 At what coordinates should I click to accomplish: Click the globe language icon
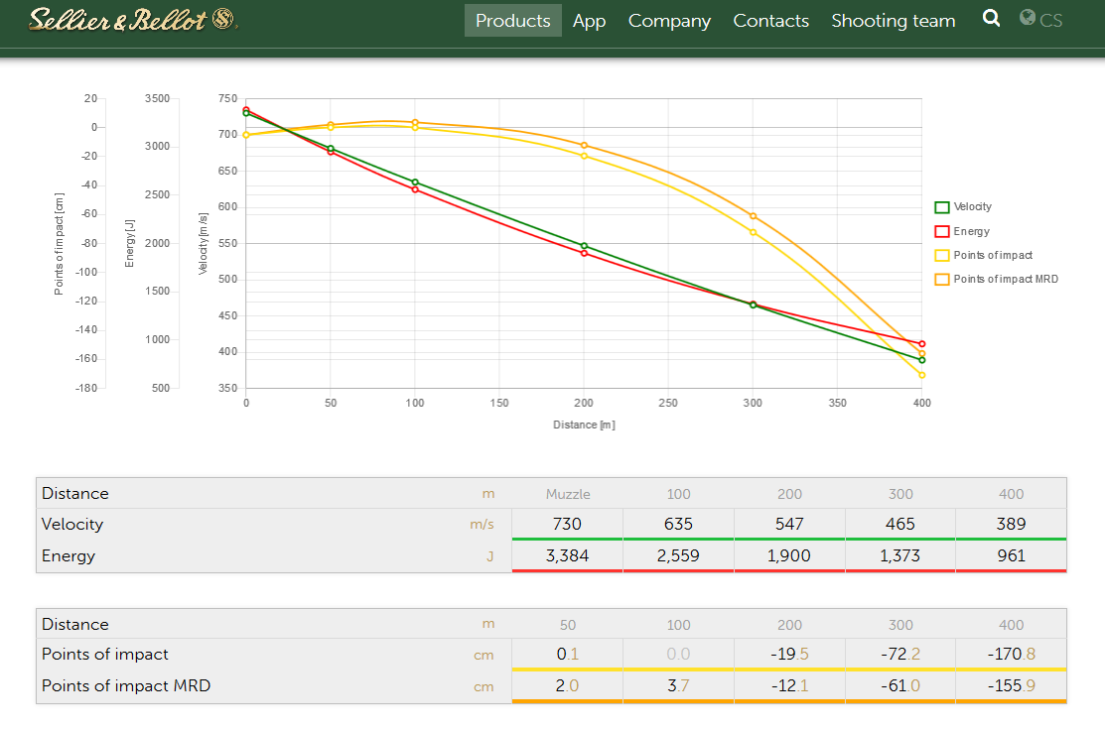[1028, 18]
